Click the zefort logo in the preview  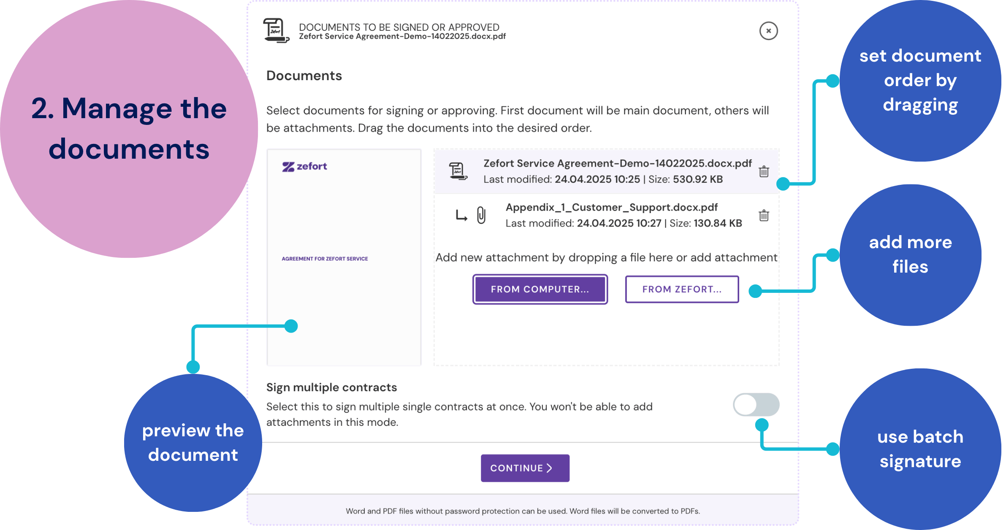(304, 166)
